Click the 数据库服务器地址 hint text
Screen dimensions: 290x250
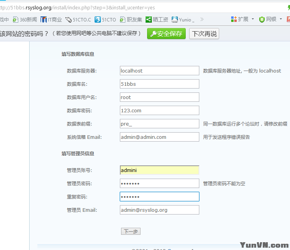242,71
